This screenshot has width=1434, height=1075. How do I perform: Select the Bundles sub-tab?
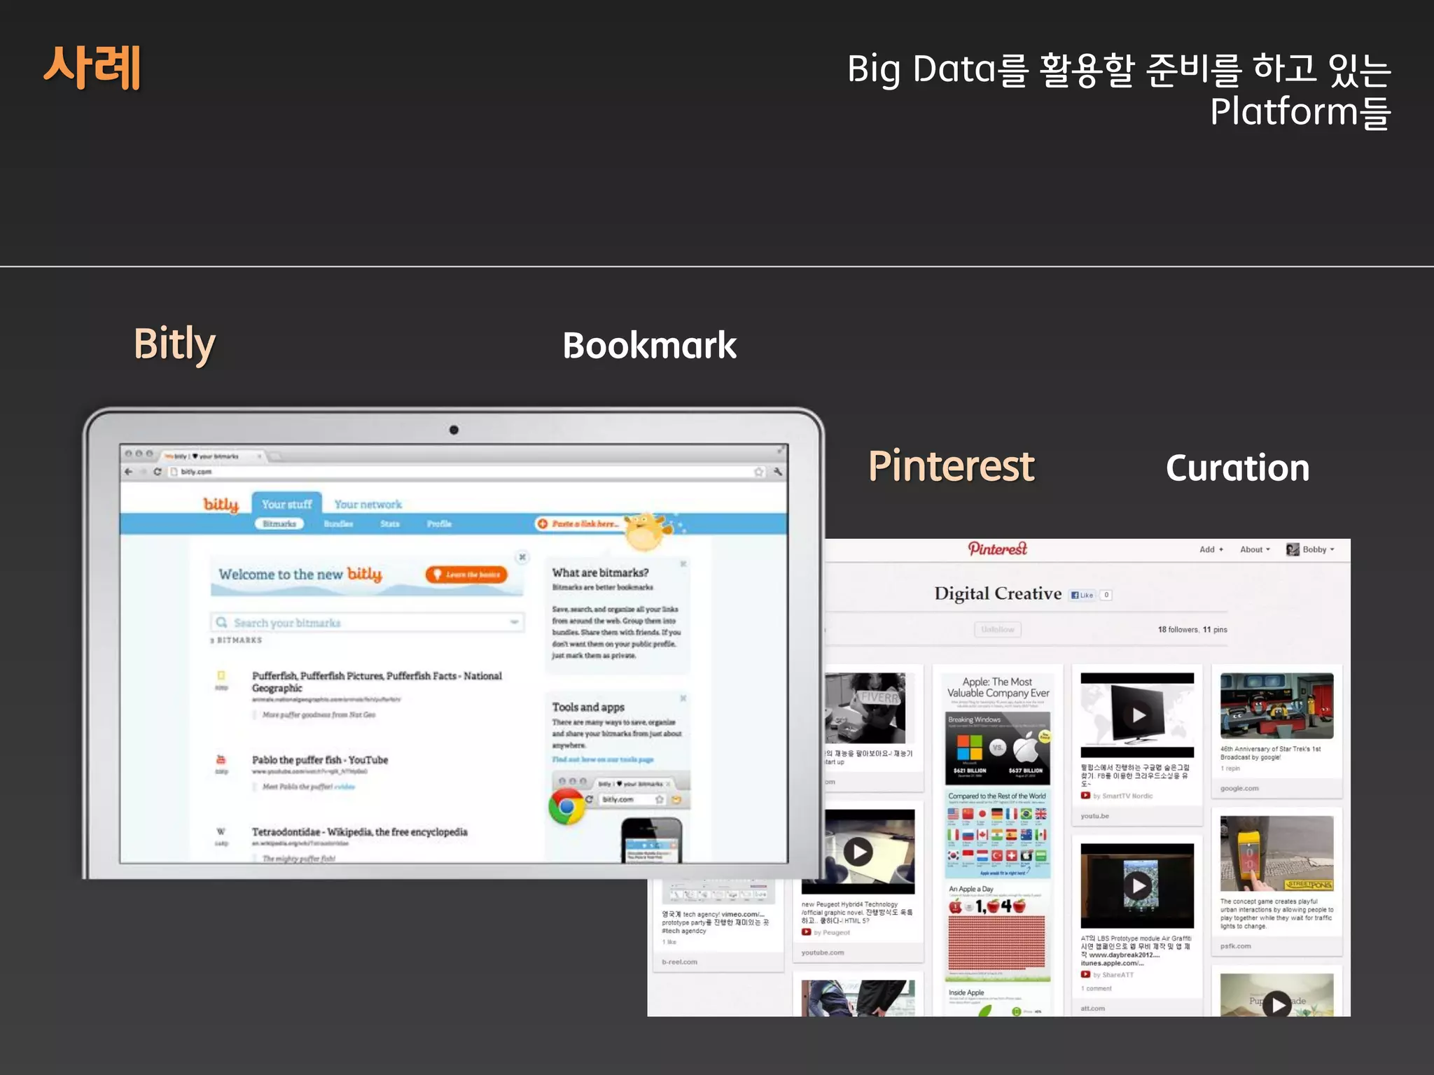(338, 524)
